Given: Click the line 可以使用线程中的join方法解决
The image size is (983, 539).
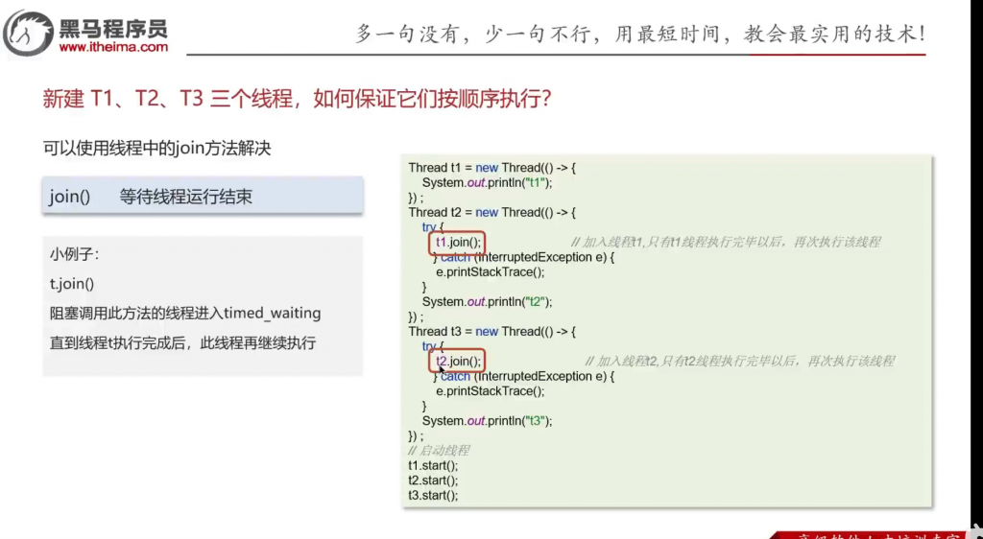Looking at the screenshot, I should pyautogui.click(x=157, y=148).
